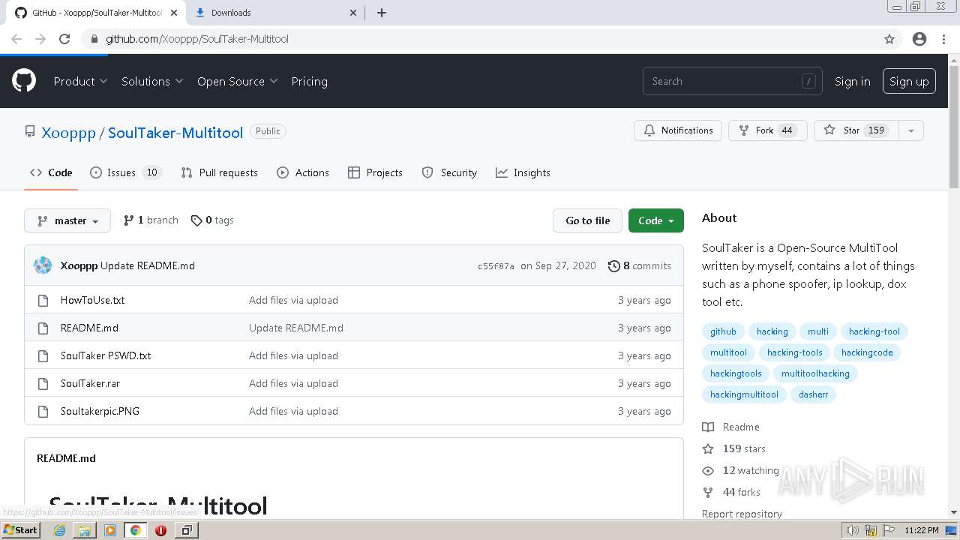The width and height of the screenshot is (960, 540).
Task: Open the SoulTaker PSWD.txt file
Action: click(106, 355)
